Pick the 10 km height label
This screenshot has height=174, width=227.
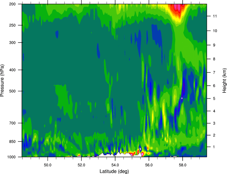pos(215,31)
